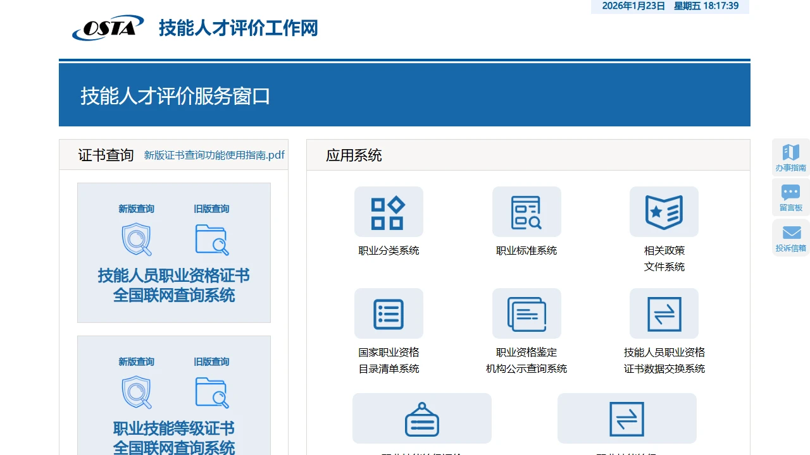Open the 职业标准系统 application icon
The image size is (810, 455).
coord(526,212)
